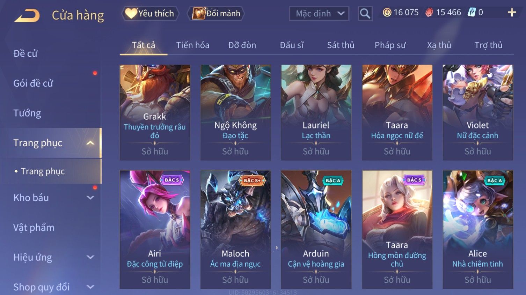Image resolution: width=526 pixels, height=295 pixels.
Task: Click the blue voucher currency icon
Action: point(472,13)
